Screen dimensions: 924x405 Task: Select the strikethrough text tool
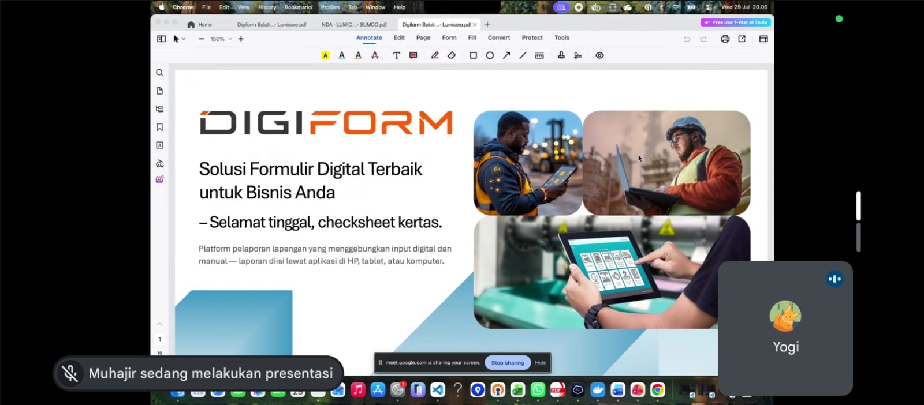pyautogui.click(x=375, y=55)
